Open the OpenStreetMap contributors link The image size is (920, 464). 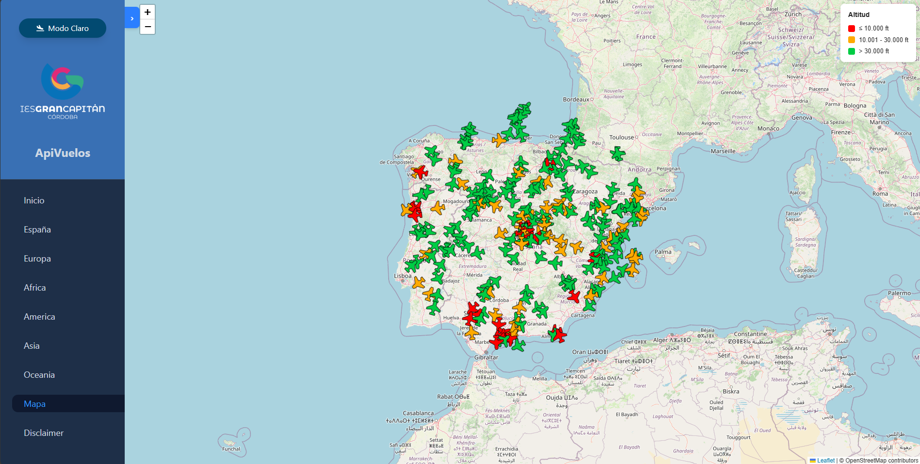pos(882,460)
